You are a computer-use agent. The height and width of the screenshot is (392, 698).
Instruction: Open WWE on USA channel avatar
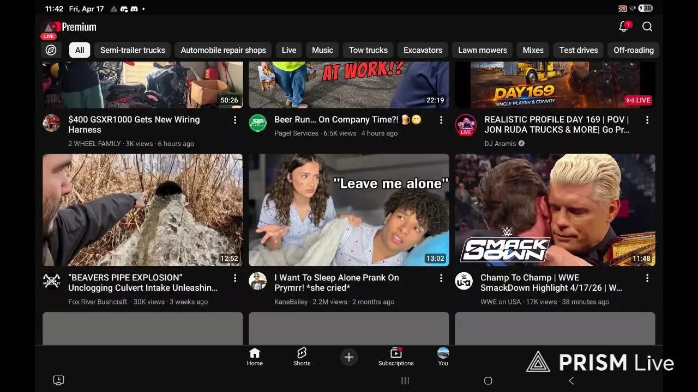(464, 281)
